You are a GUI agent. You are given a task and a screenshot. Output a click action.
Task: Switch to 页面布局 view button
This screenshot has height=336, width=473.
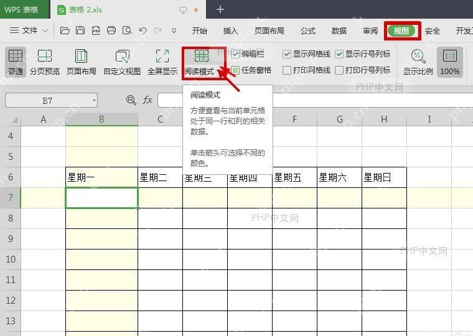[82, 62]
